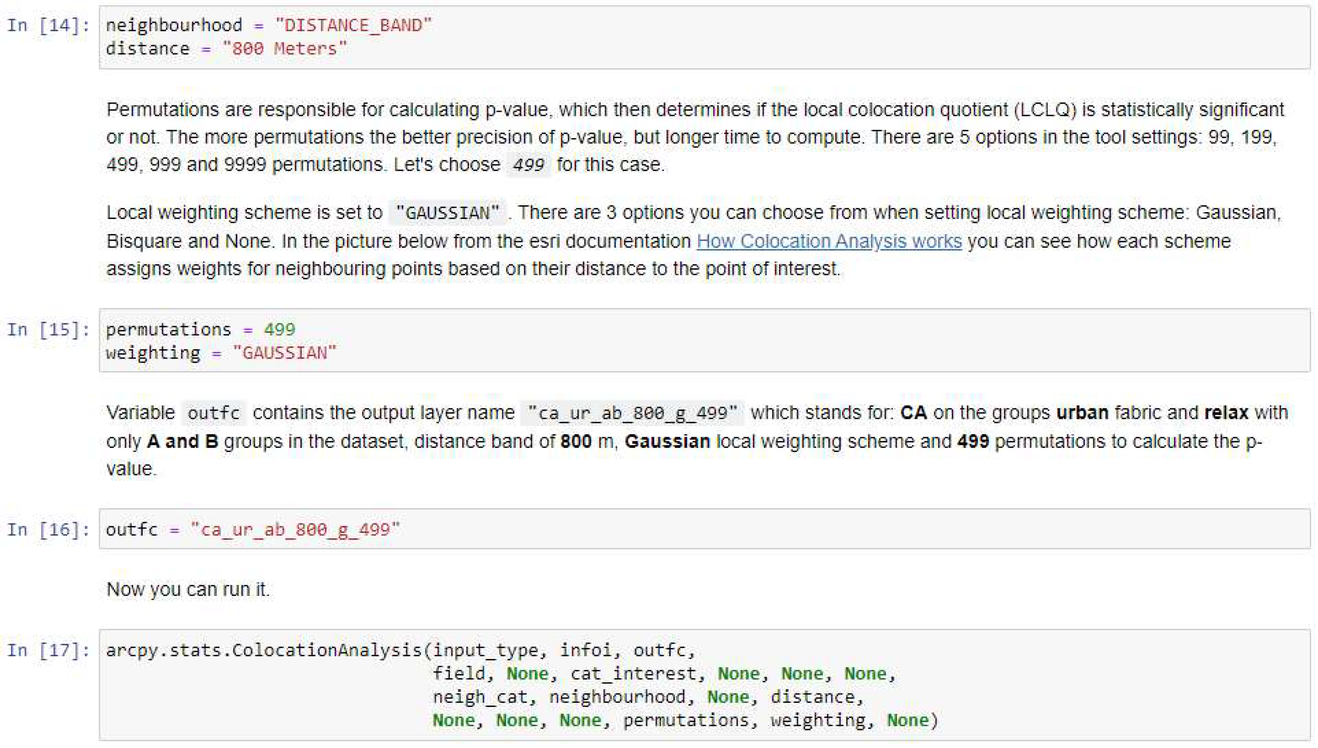Click the 499 permutations number in code
Screen dimensions: 1318x748
pos(279,329)
